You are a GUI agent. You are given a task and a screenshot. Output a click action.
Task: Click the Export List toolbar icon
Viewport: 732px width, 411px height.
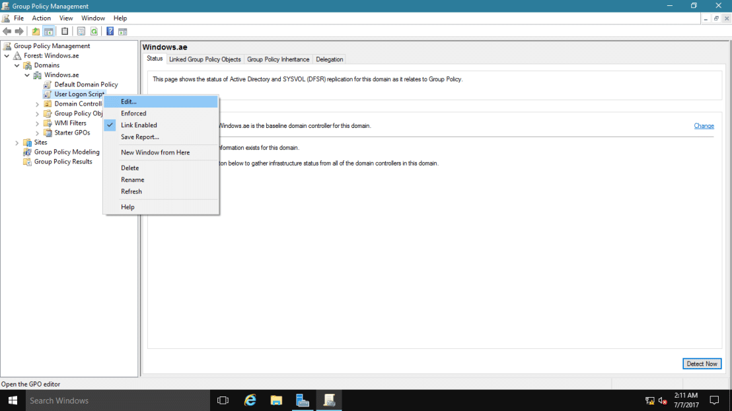click(x=81, y=31)
